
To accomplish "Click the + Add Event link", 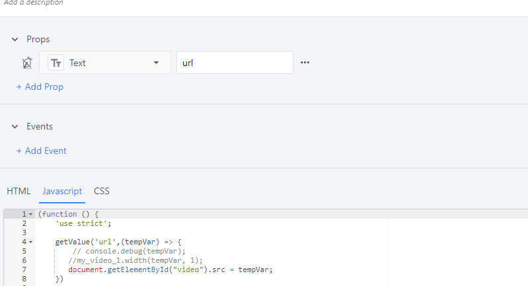I will coord(42,151).
